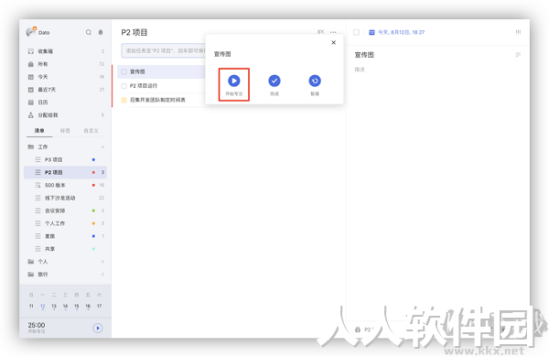
Task: Open 个人工作 list
Action: (x=66, y=223)
